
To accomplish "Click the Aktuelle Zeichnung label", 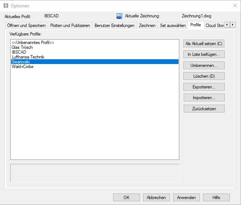I will coord(142,16).
